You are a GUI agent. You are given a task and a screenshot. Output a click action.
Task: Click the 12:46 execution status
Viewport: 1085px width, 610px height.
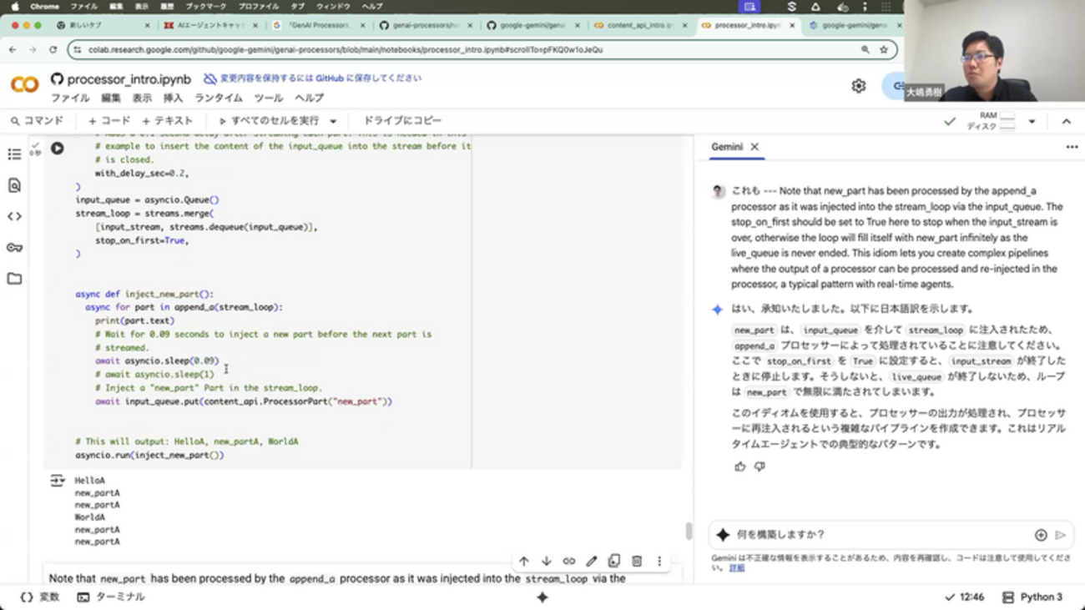(964, 597)
